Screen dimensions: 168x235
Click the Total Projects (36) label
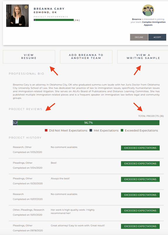tap(151, 116)
